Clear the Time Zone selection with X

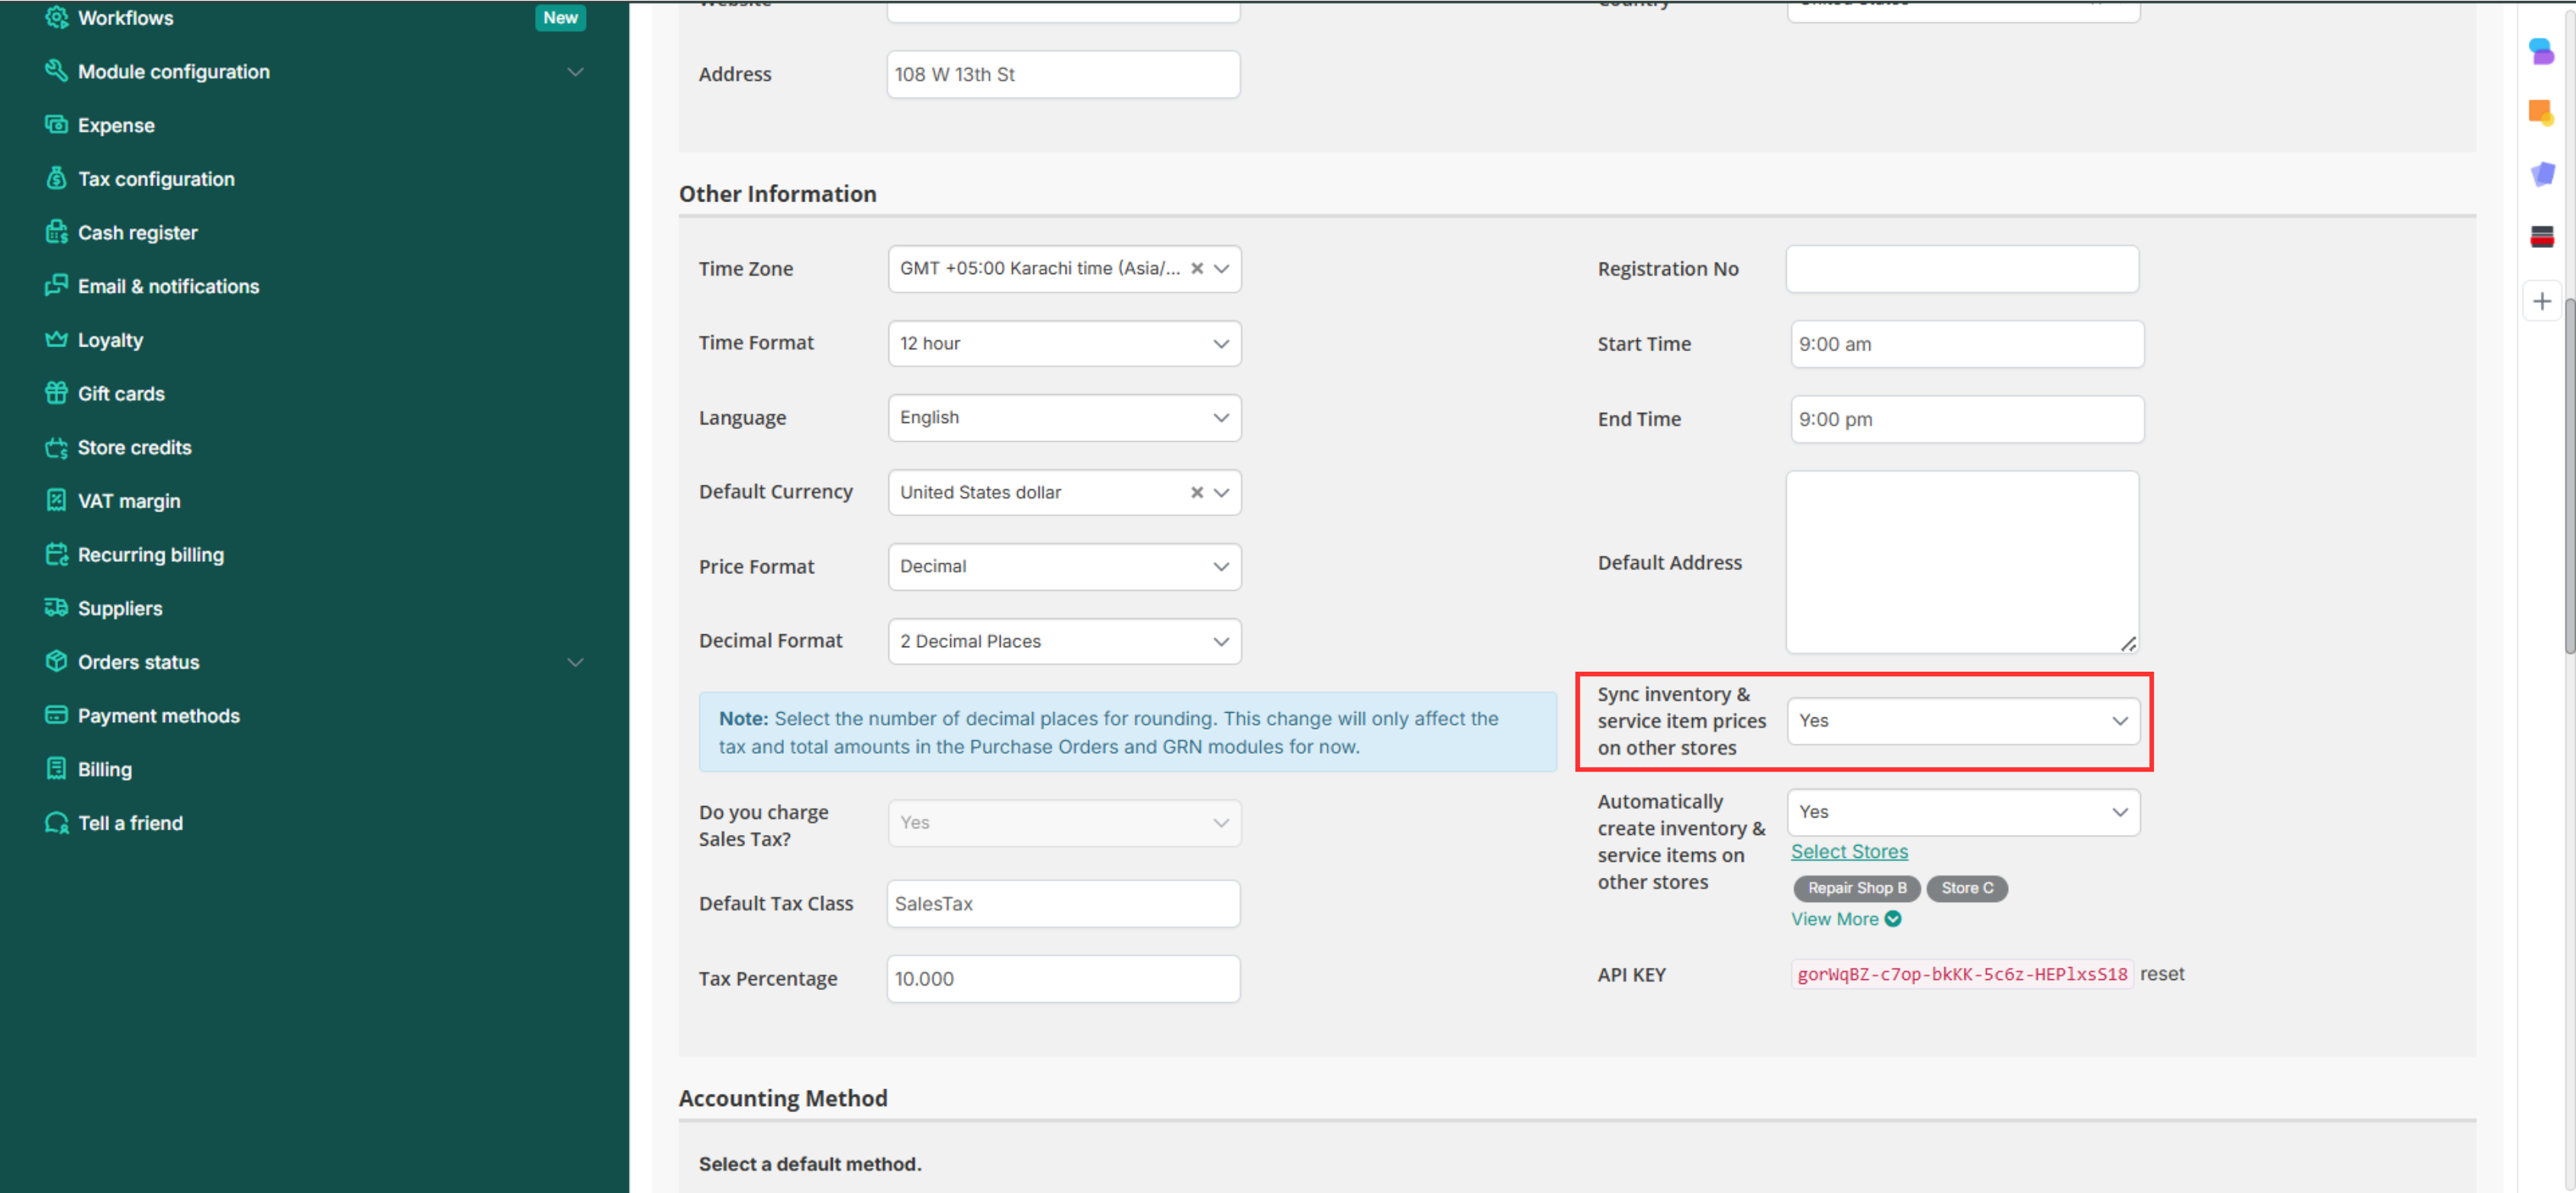1196,268
